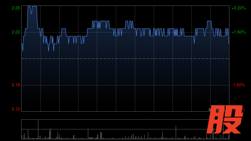Image resolution: width=251 pixels, height=141 pixels.
Task: Click the 2.22 price axis label
Action: [x=16, y=32]
